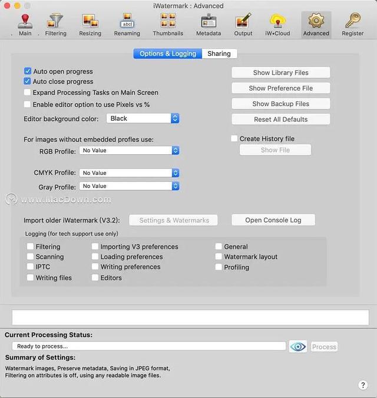
Task: Open Editor background color dropdown
Action: [143, 118]
